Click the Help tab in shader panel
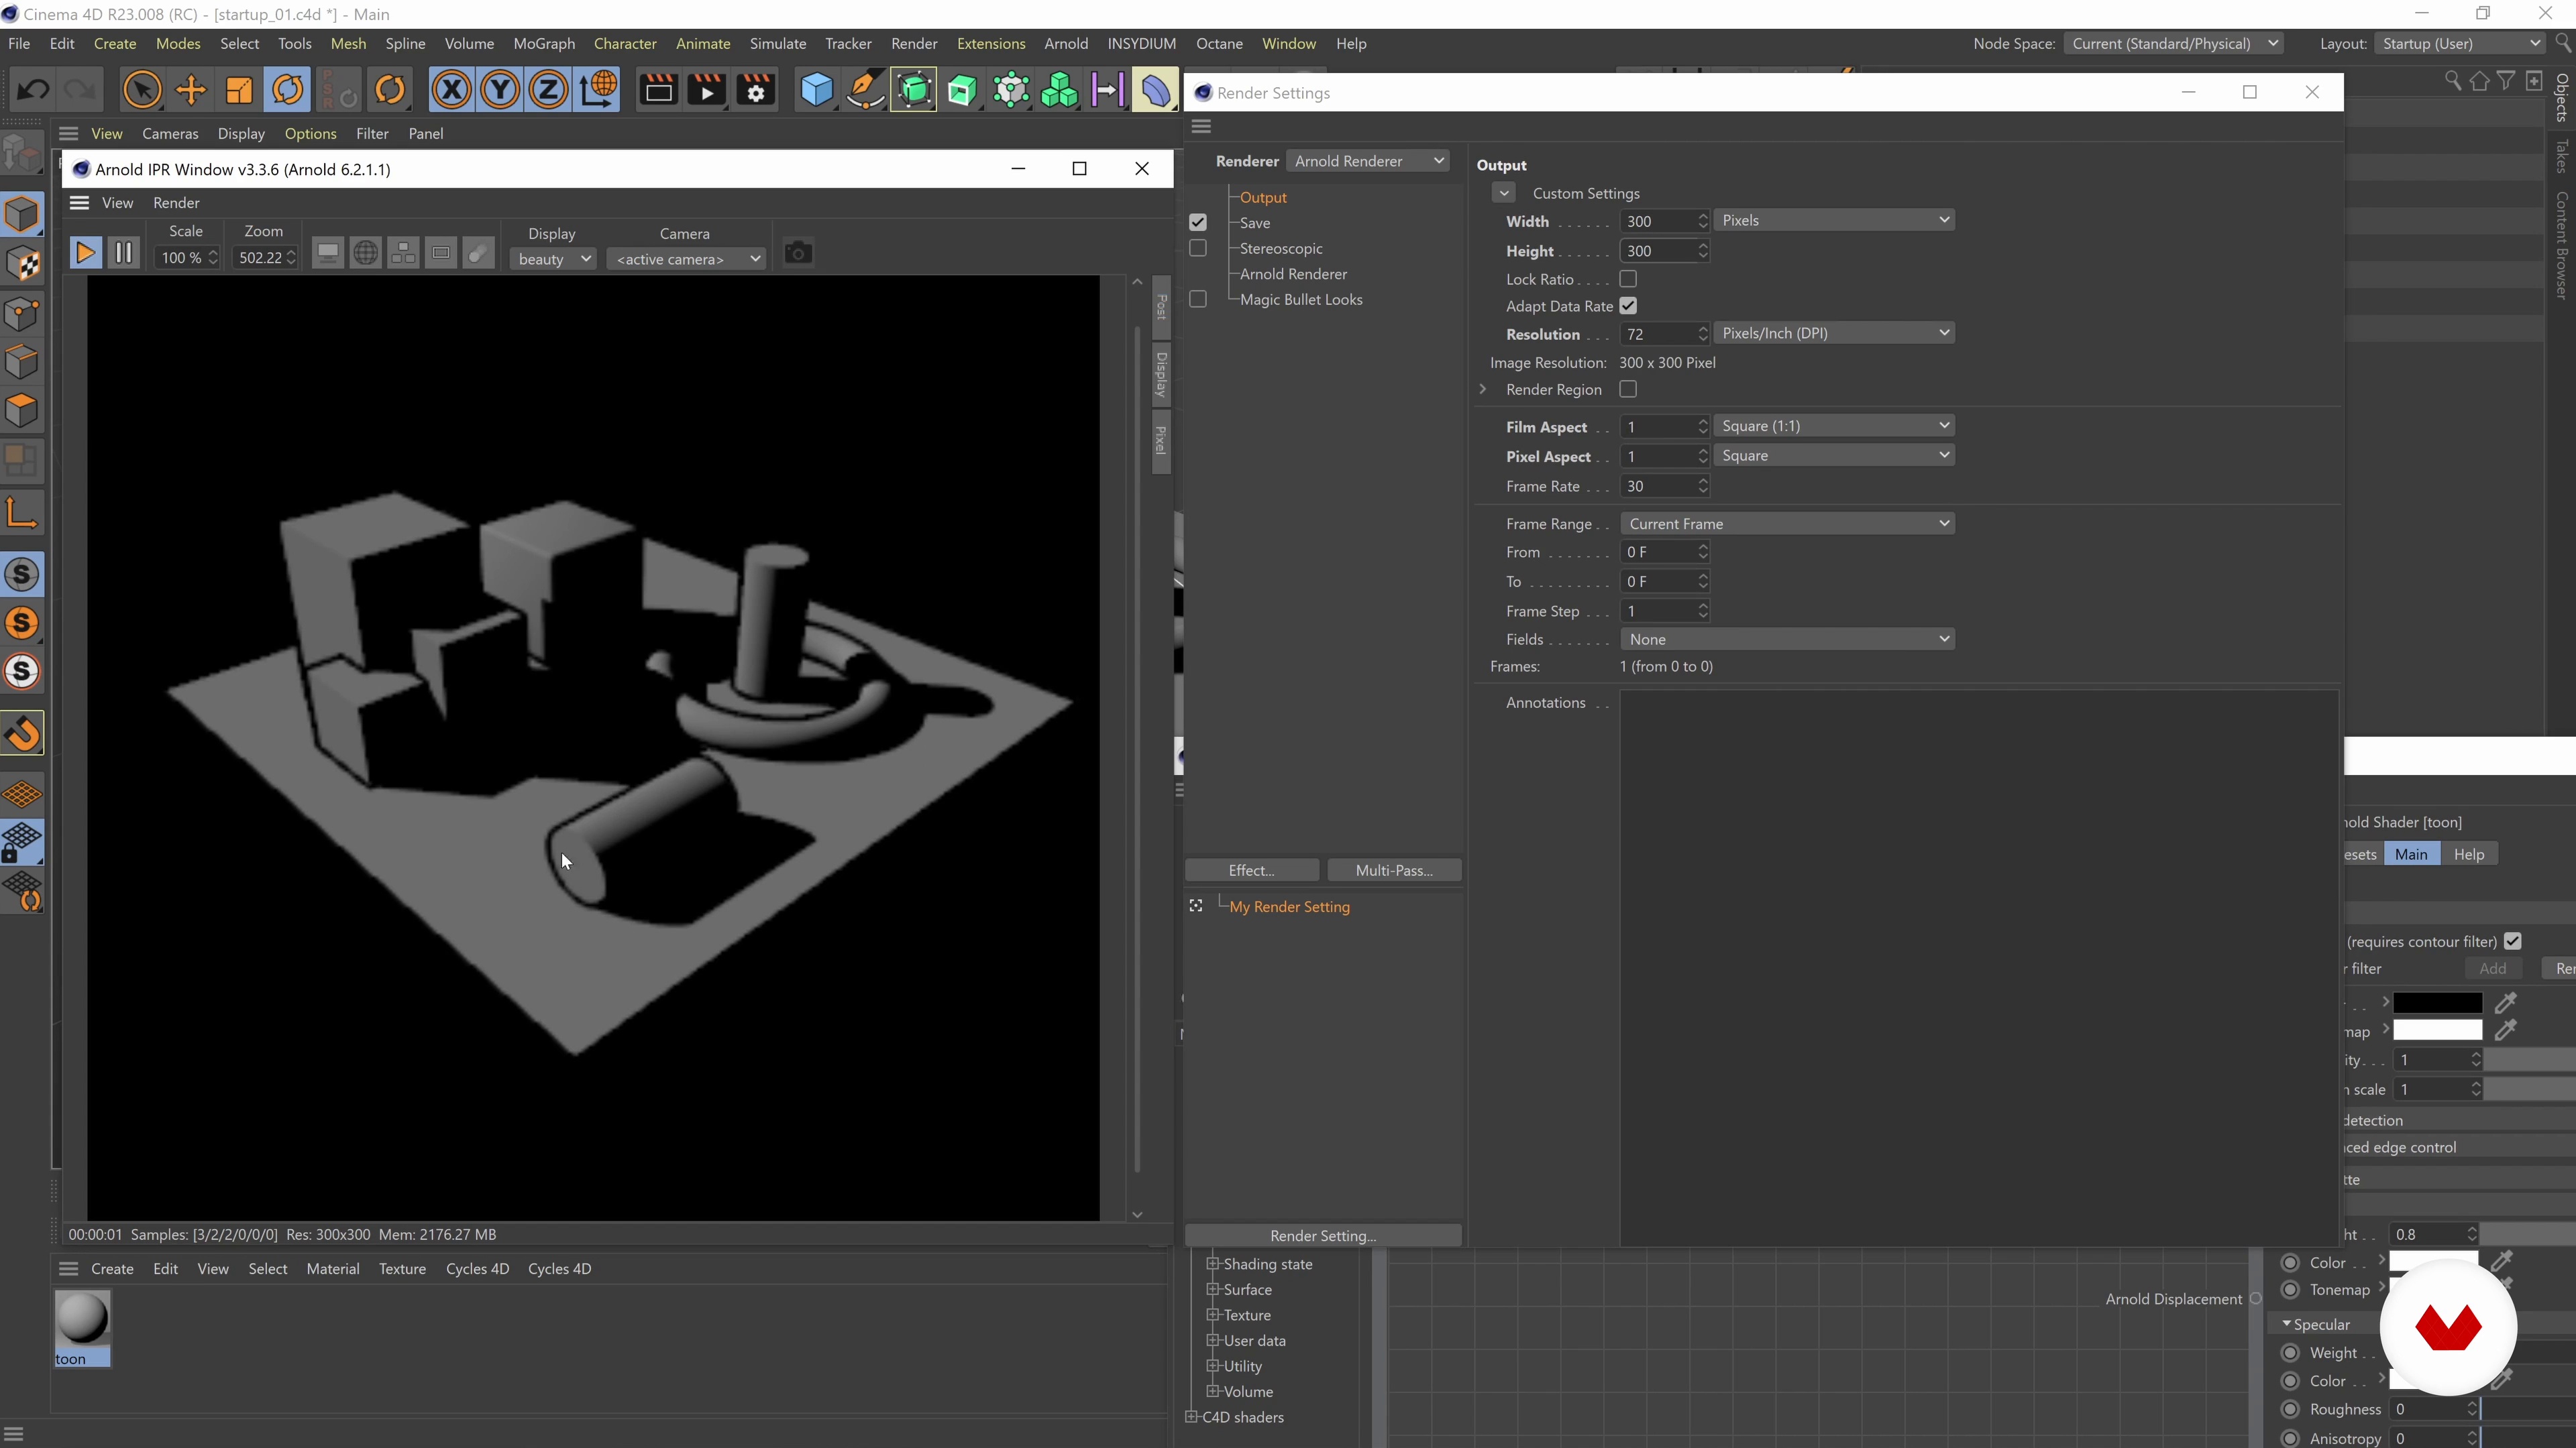This screenshot has width=2576, height=1448. 2469,855
